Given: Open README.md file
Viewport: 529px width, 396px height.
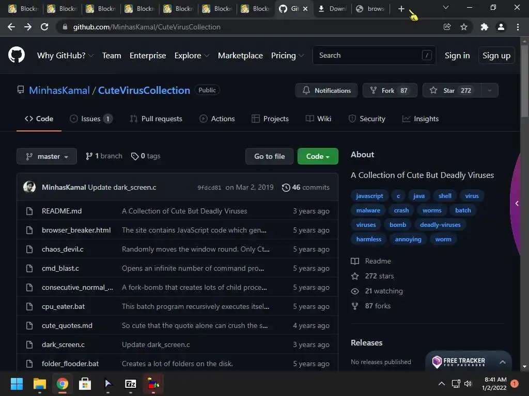Looking at the screenshot, I should coord(62,211).
